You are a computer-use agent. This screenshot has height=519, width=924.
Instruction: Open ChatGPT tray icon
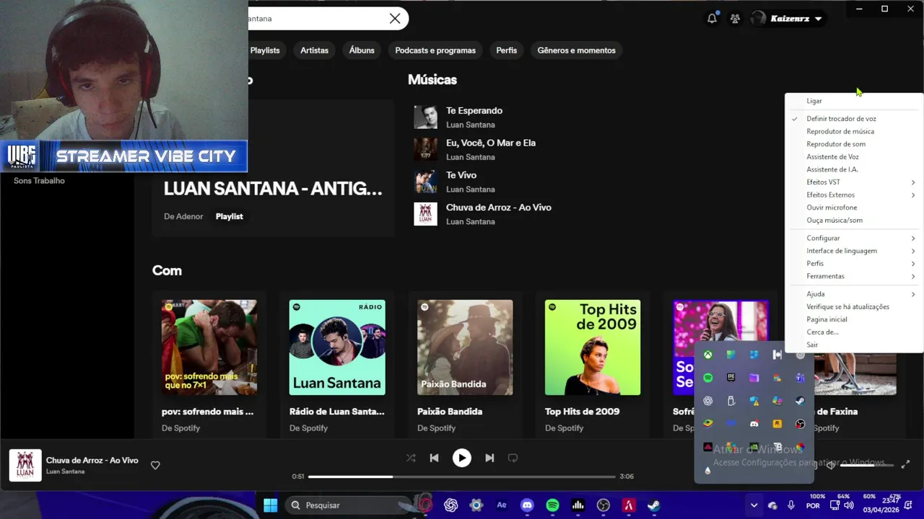click(x=708, y=401)
